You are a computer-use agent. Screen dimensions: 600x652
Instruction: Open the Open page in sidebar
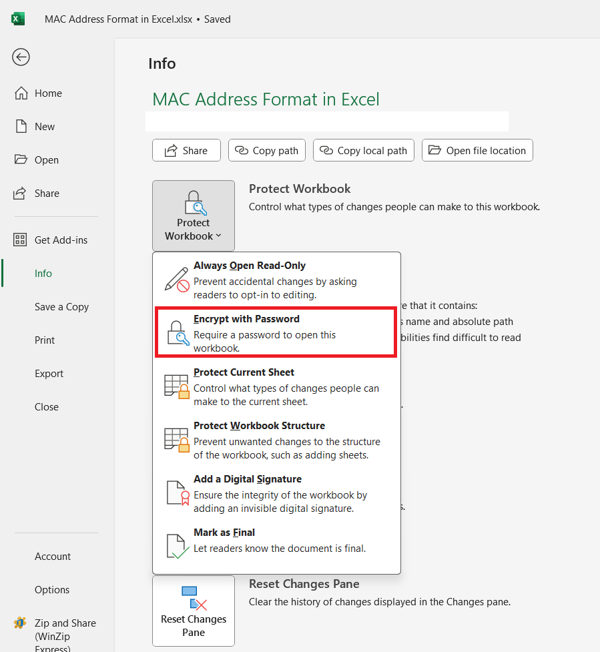click(47, 159)
